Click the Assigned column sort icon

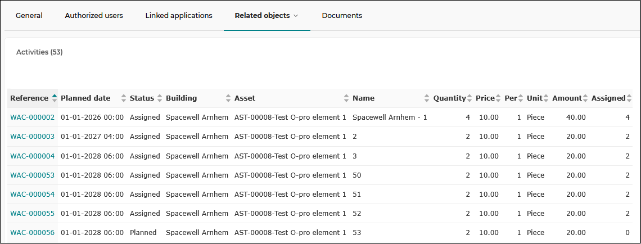(x=629, y=98)
